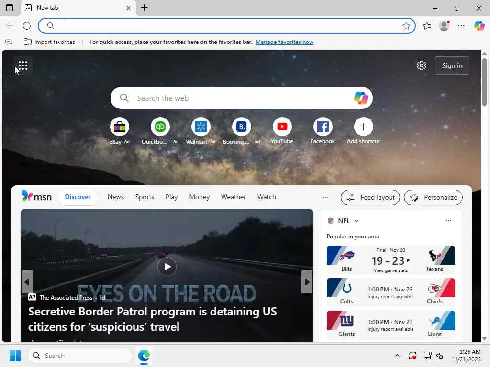Image resolution: width=490 pixels, height=367 pixels.
Task: Click scrollbar down arrow
Action: [x=484, y=338]
